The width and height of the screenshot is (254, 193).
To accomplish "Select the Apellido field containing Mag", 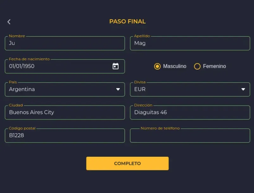I will 190,43.
